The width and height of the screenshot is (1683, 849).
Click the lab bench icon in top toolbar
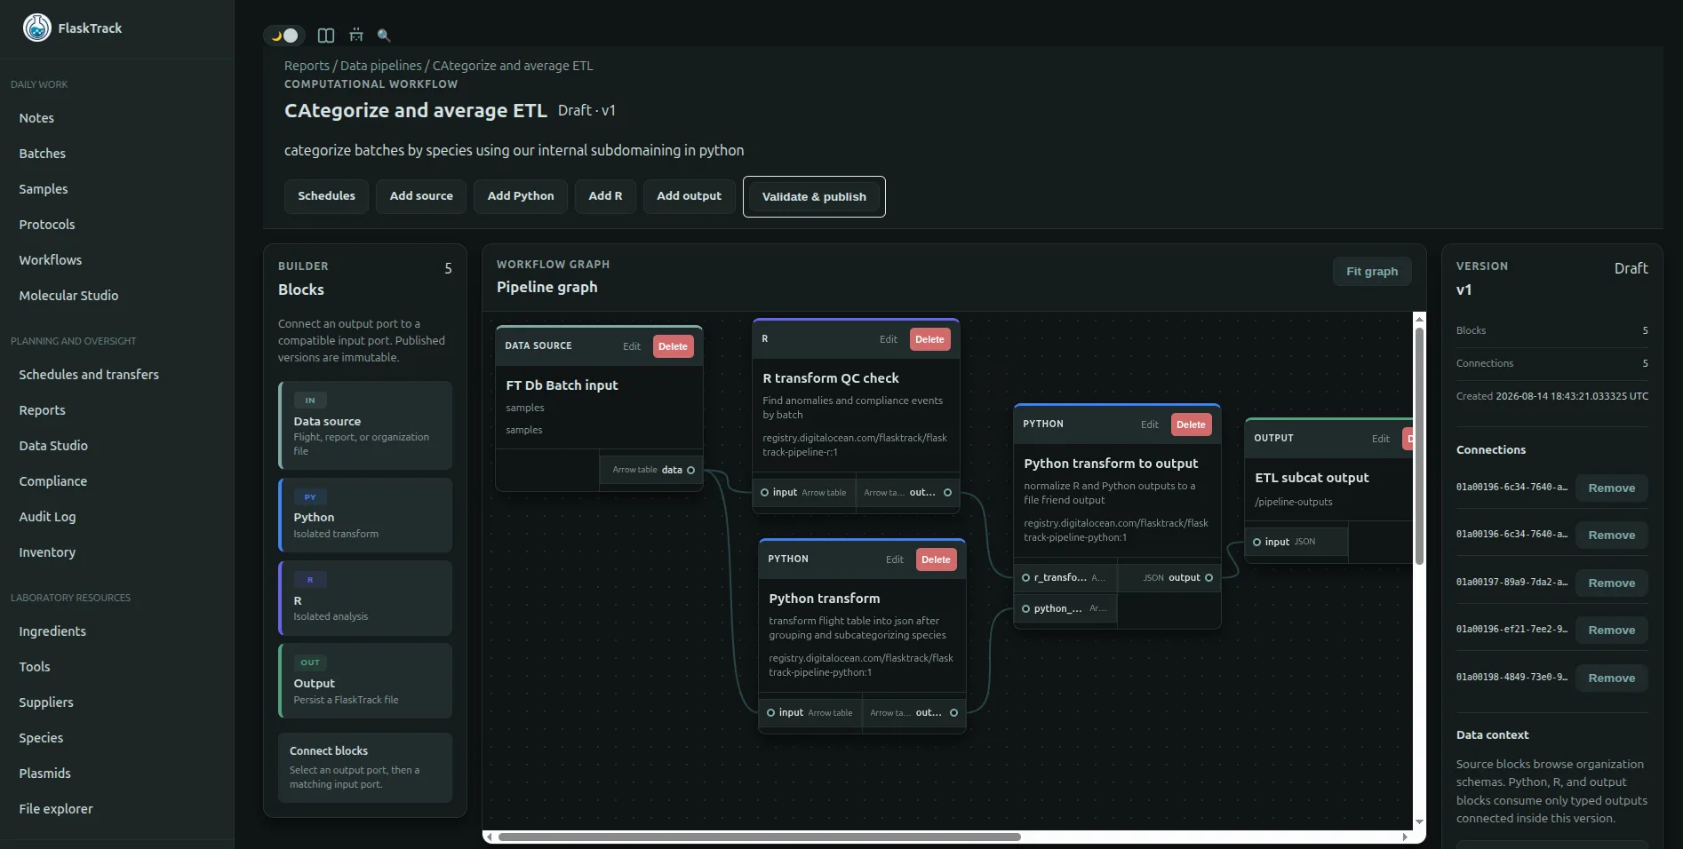[x=356, y=36]
